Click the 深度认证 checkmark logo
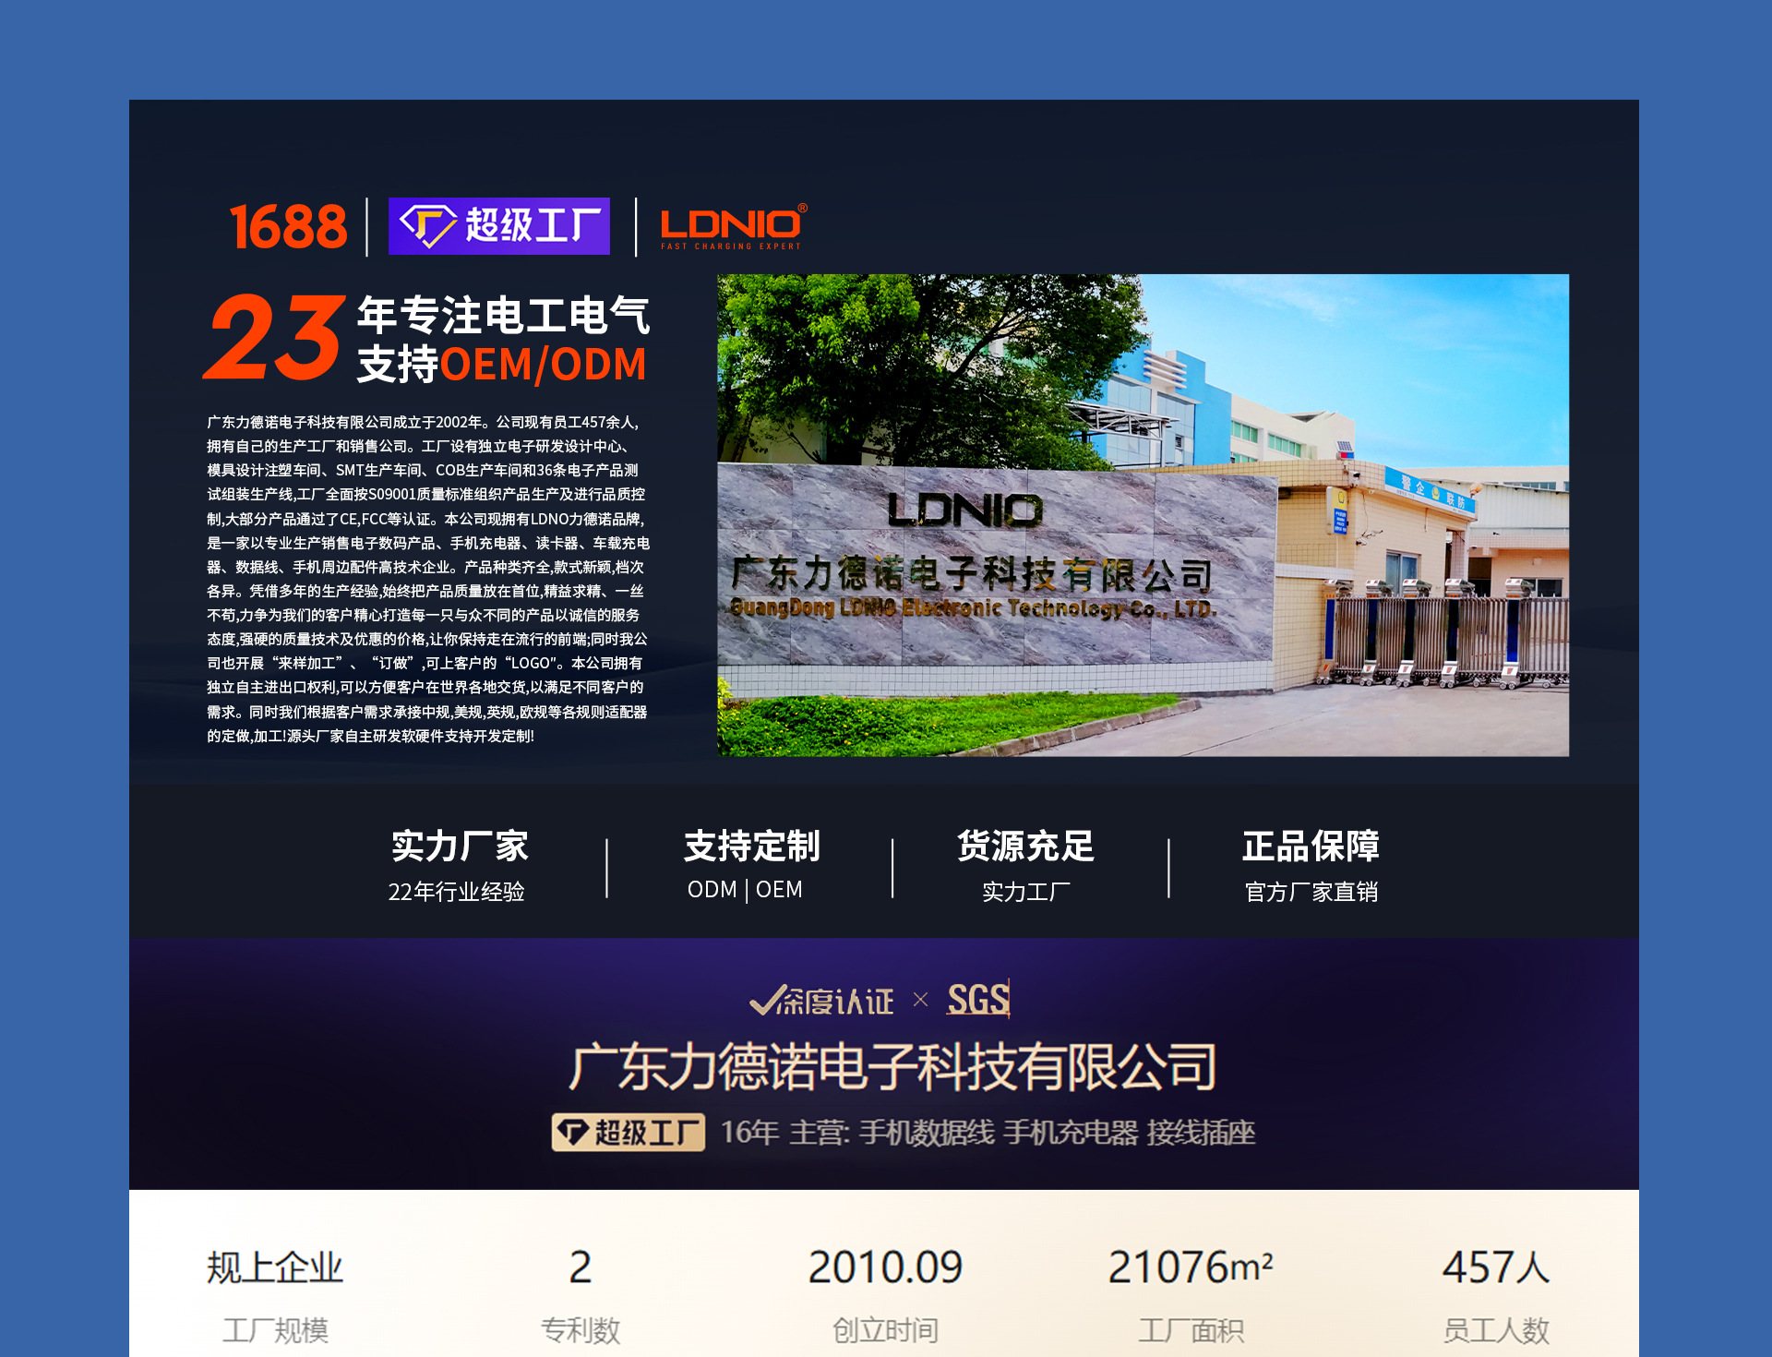Viewport: 1772px width, 1357px height. [x=821, y=1001]
